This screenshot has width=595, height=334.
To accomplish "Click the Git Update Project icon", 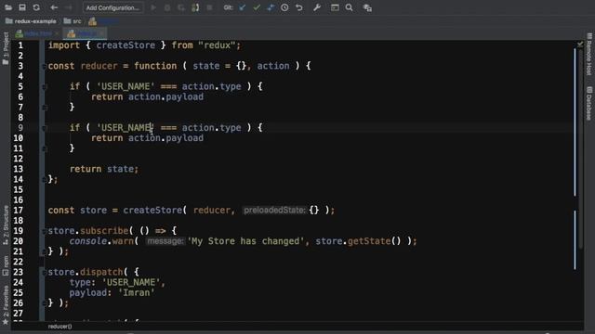I will click(x=242, y=7).
